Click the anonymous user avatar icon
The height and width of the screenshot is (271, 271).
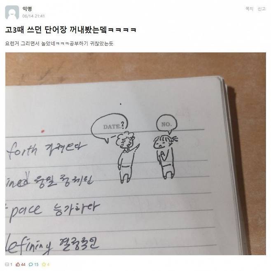[12, 12]
